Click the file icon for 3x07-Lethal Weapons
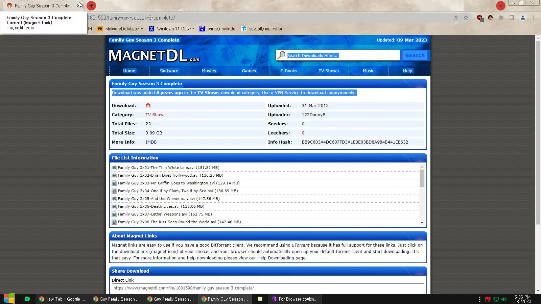The image size is (541, 304). pos(114,214)
